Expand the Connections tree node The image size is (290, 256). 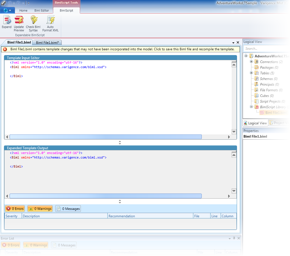[x=251, y=62]
